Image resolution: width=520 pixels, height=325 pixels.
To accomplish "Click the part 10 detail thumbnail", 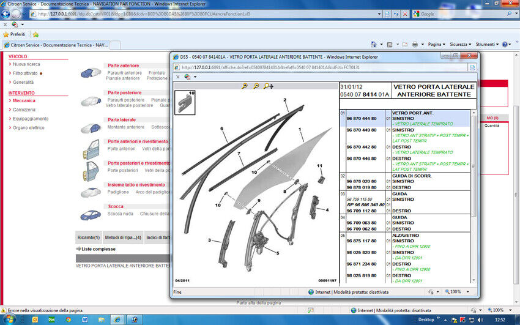I will pos(185,102).
